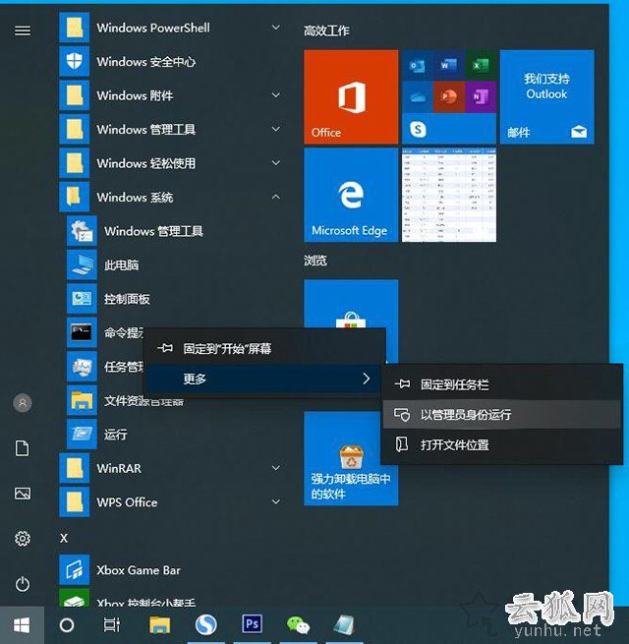
Task: Open the user account icon in sidebar
Action: point(23,403)
